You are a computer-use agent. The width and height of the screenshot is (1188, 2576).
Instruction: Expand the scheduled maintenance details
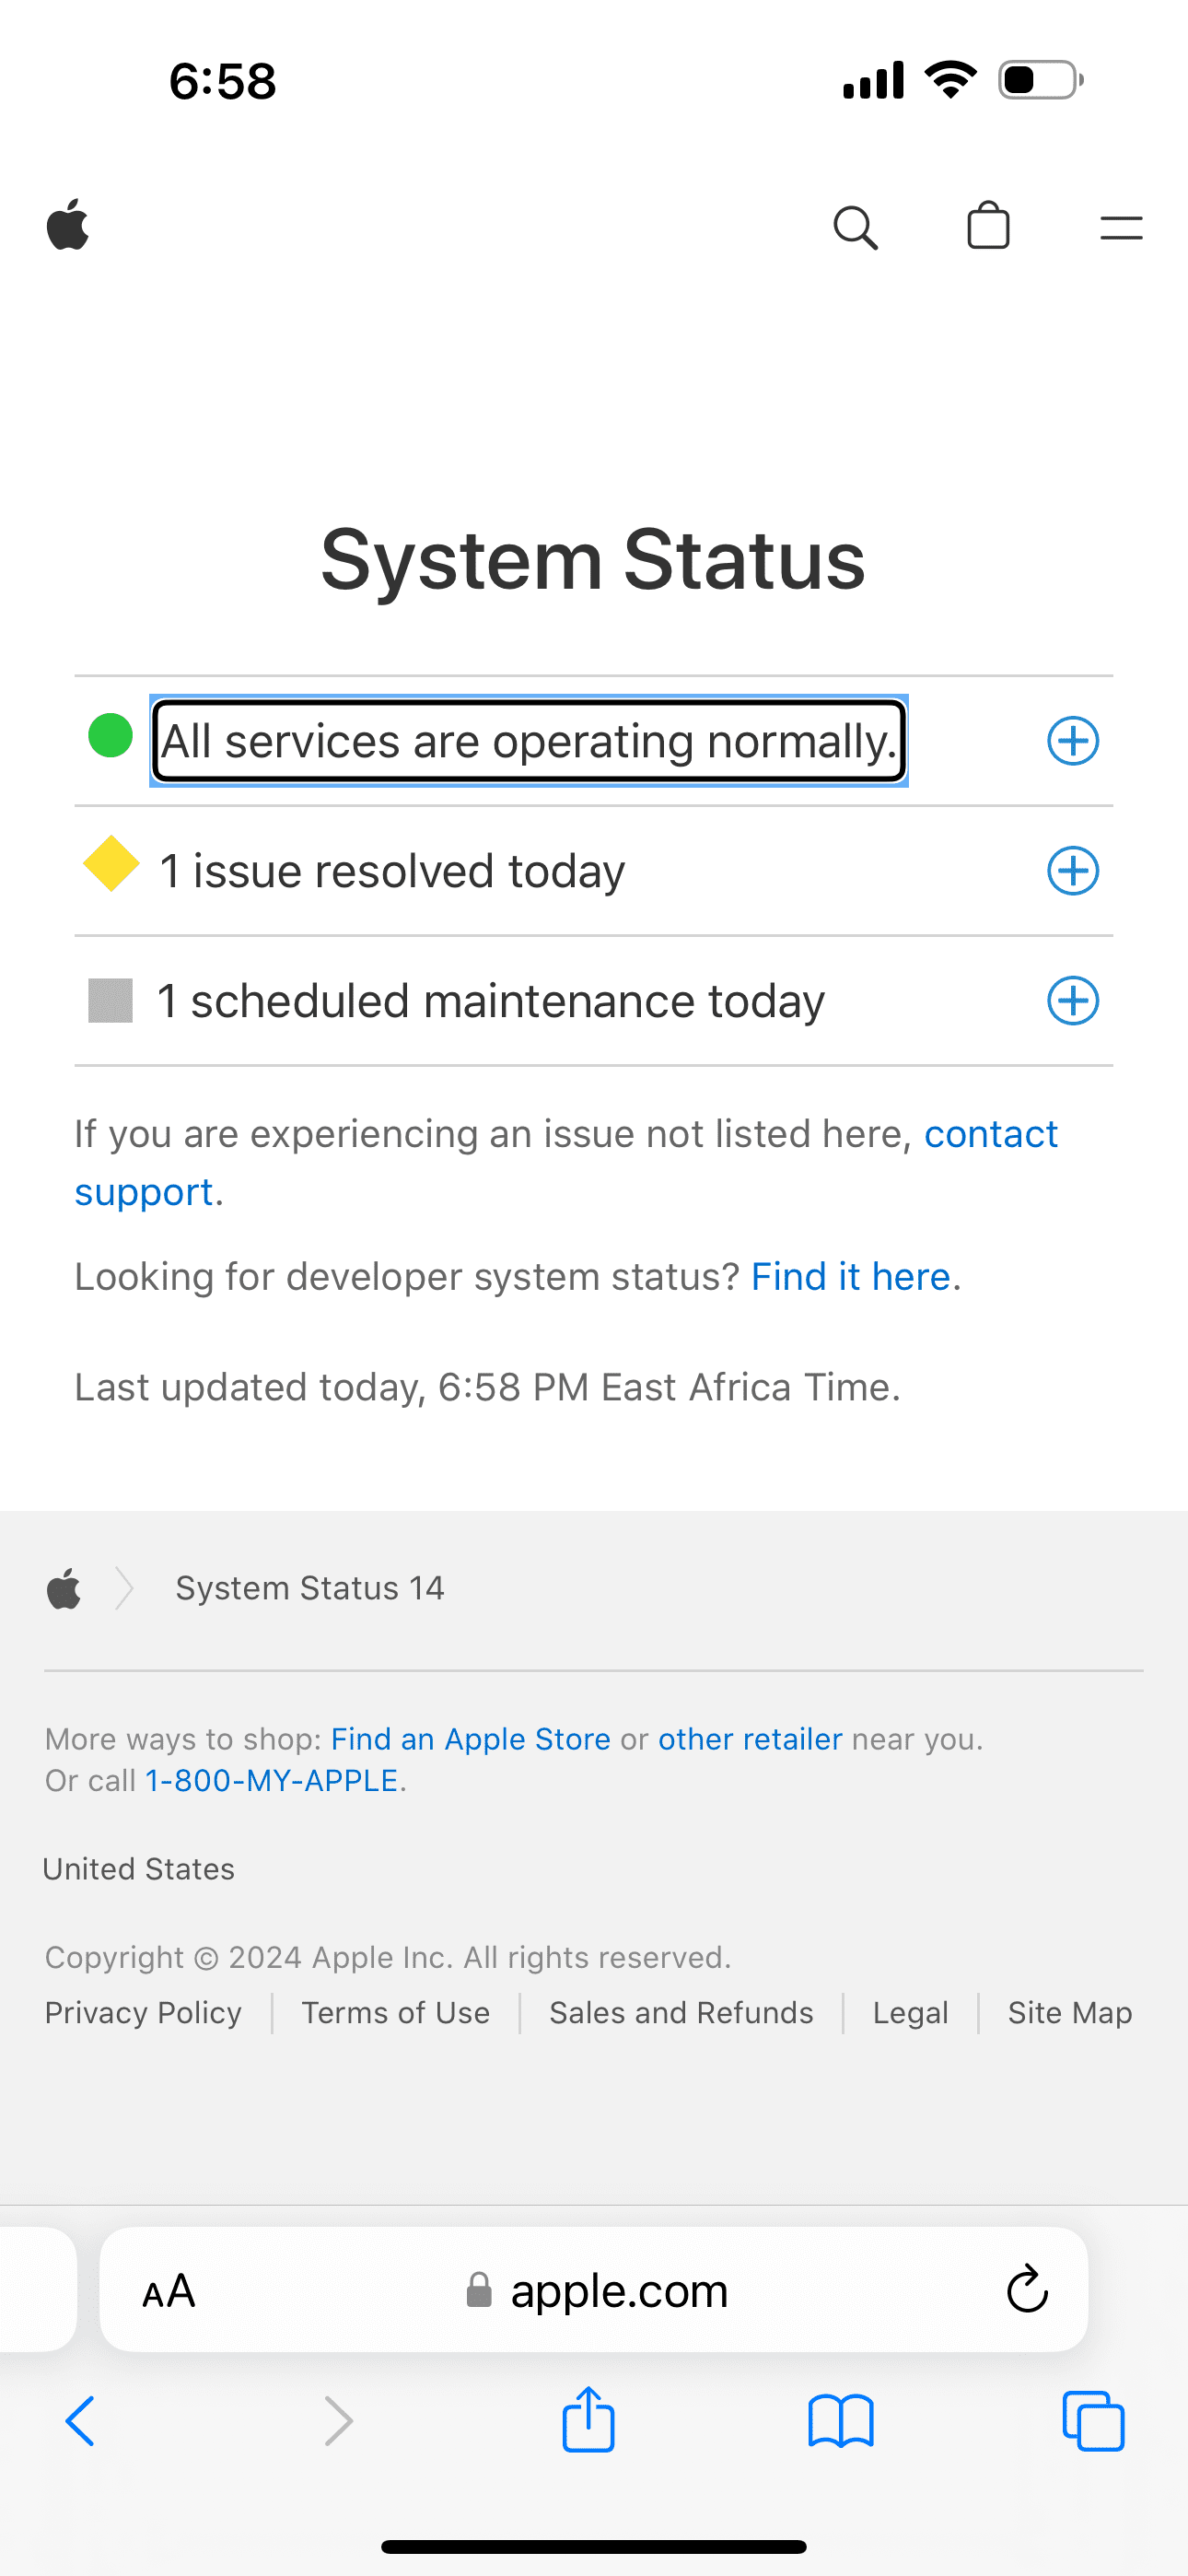tap(1073, 1000)
